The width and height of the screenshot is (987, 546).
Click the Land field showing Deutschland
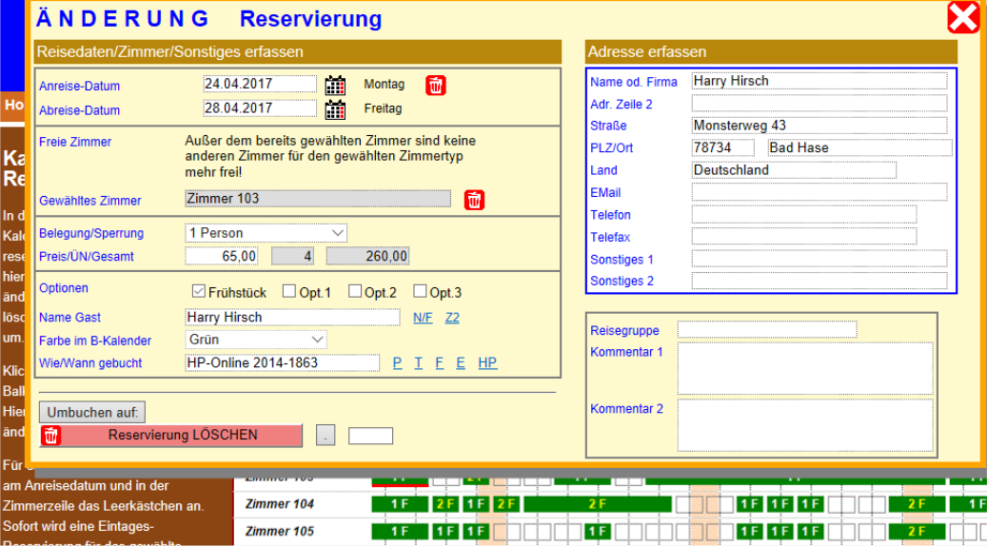click(x=794, y=170)
